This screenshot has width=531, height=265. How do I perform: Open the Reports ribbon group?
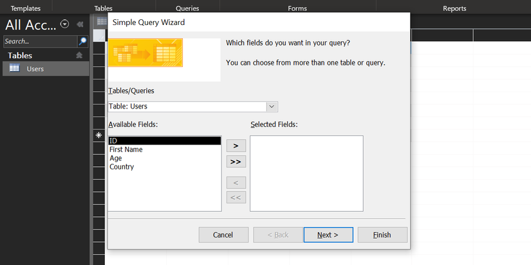coord(454,8)
